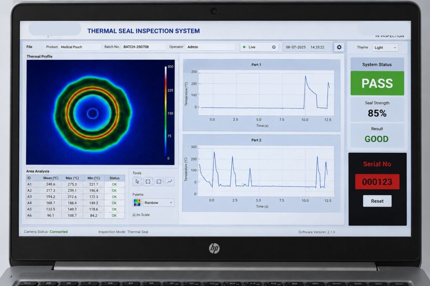Click the OK status for row A6
This screenshot has height=286, width=430.
click(x=114, y=216)
